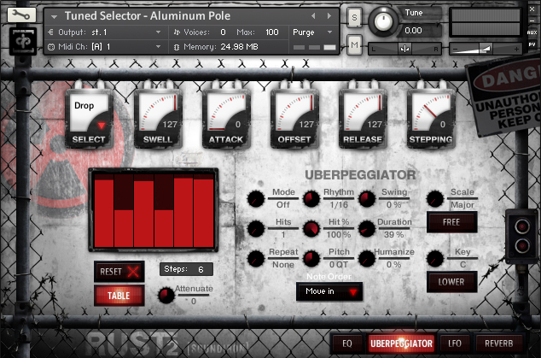The width and height of the screenshot is (541, 358).
Task: Click the OFFSET meter knob
Action: click(x=294, y=118)
